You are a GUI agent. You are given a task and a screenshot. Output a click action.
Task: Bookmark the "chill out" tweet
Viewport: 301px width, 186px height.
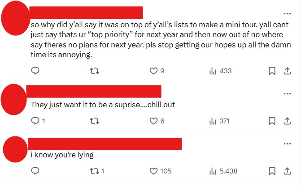pyautogui.click(x=271, y=121)
